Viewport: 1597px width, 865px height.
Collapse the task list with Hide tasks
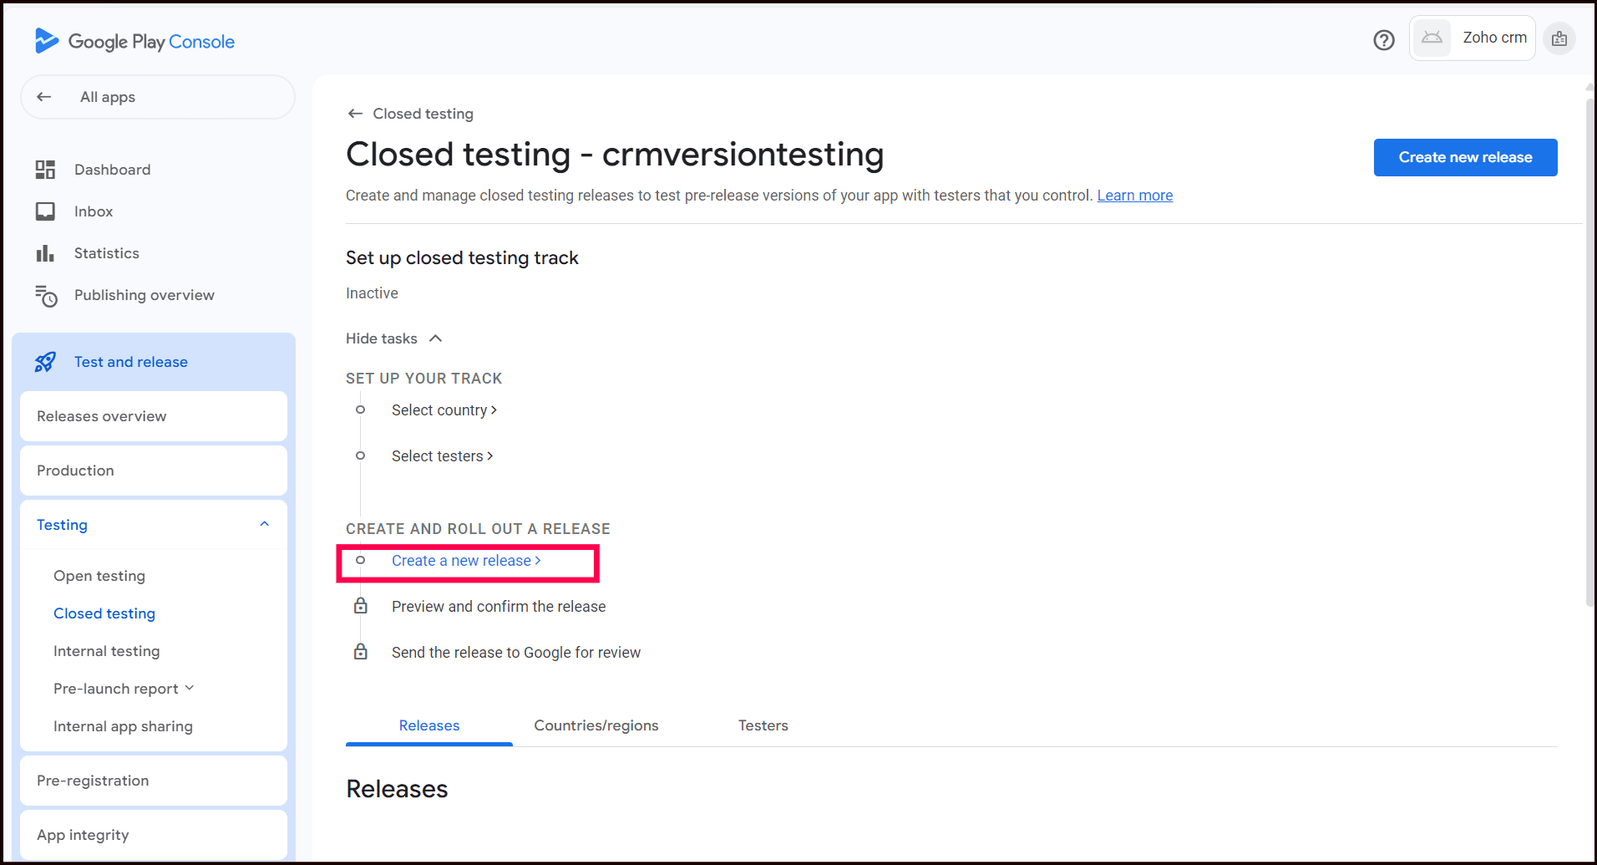click(393, 338)
